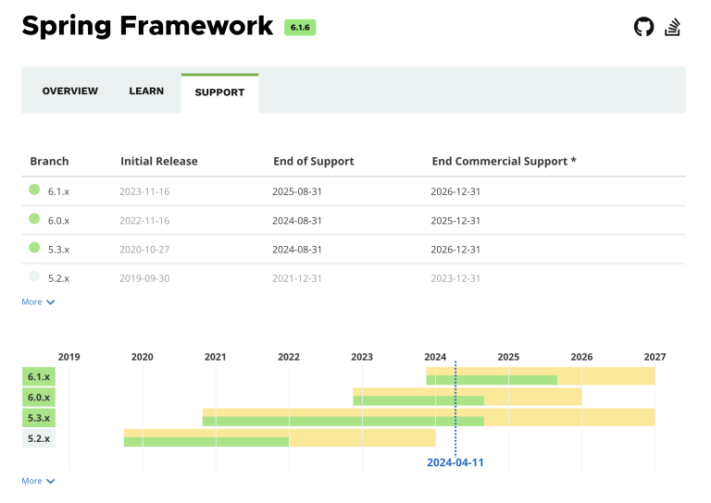
Task: Open the Stack Overflow icon
Action: pyautogui.click(x=672, y=27)
